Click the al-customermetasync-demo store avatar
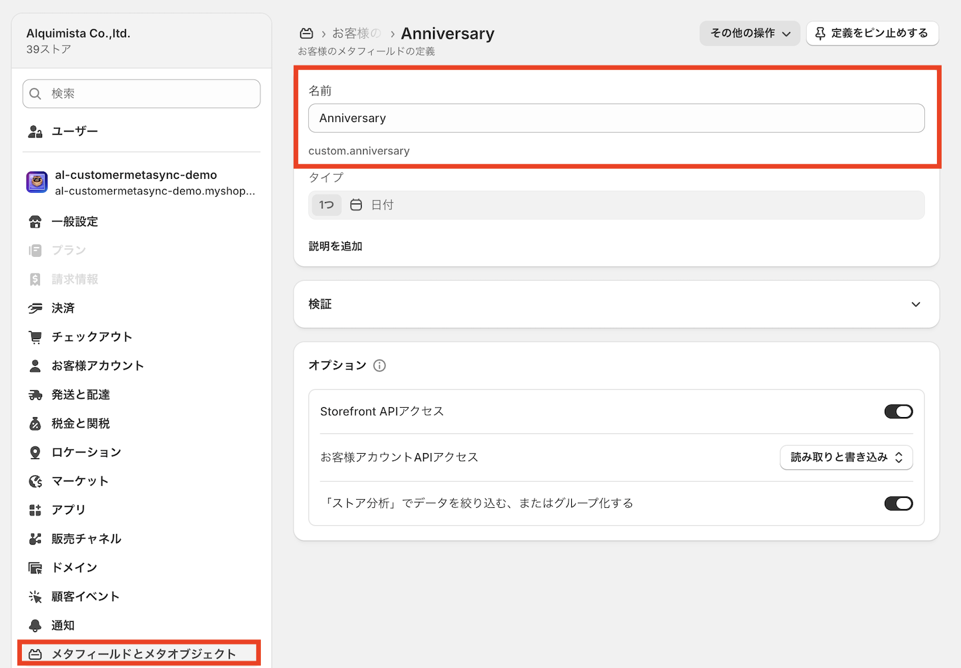 tap(37, 182)
